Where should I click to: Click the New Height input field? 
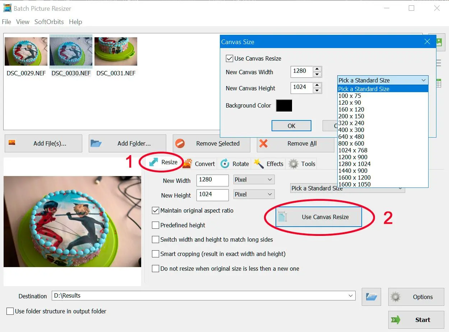pos(213,195)
